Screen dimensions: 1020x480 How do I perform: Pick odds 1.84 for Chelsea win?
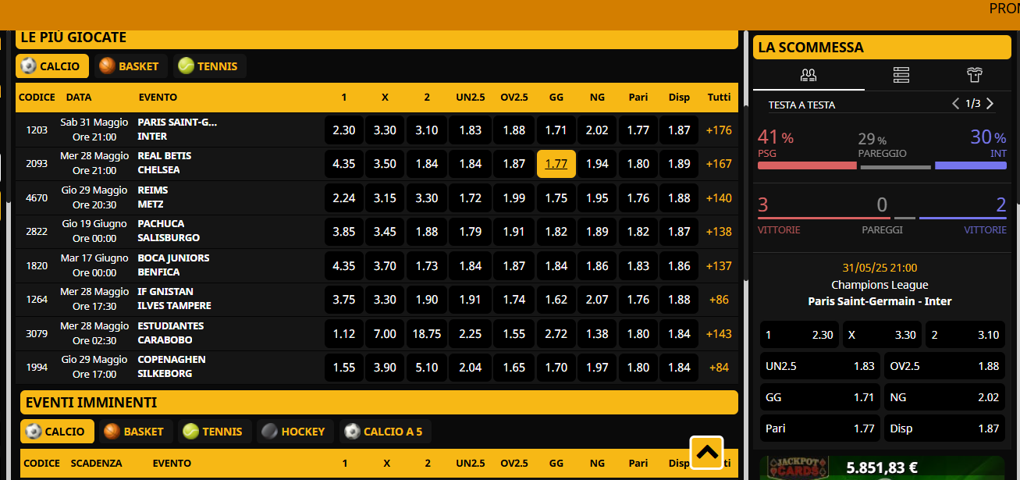point(427,164)
